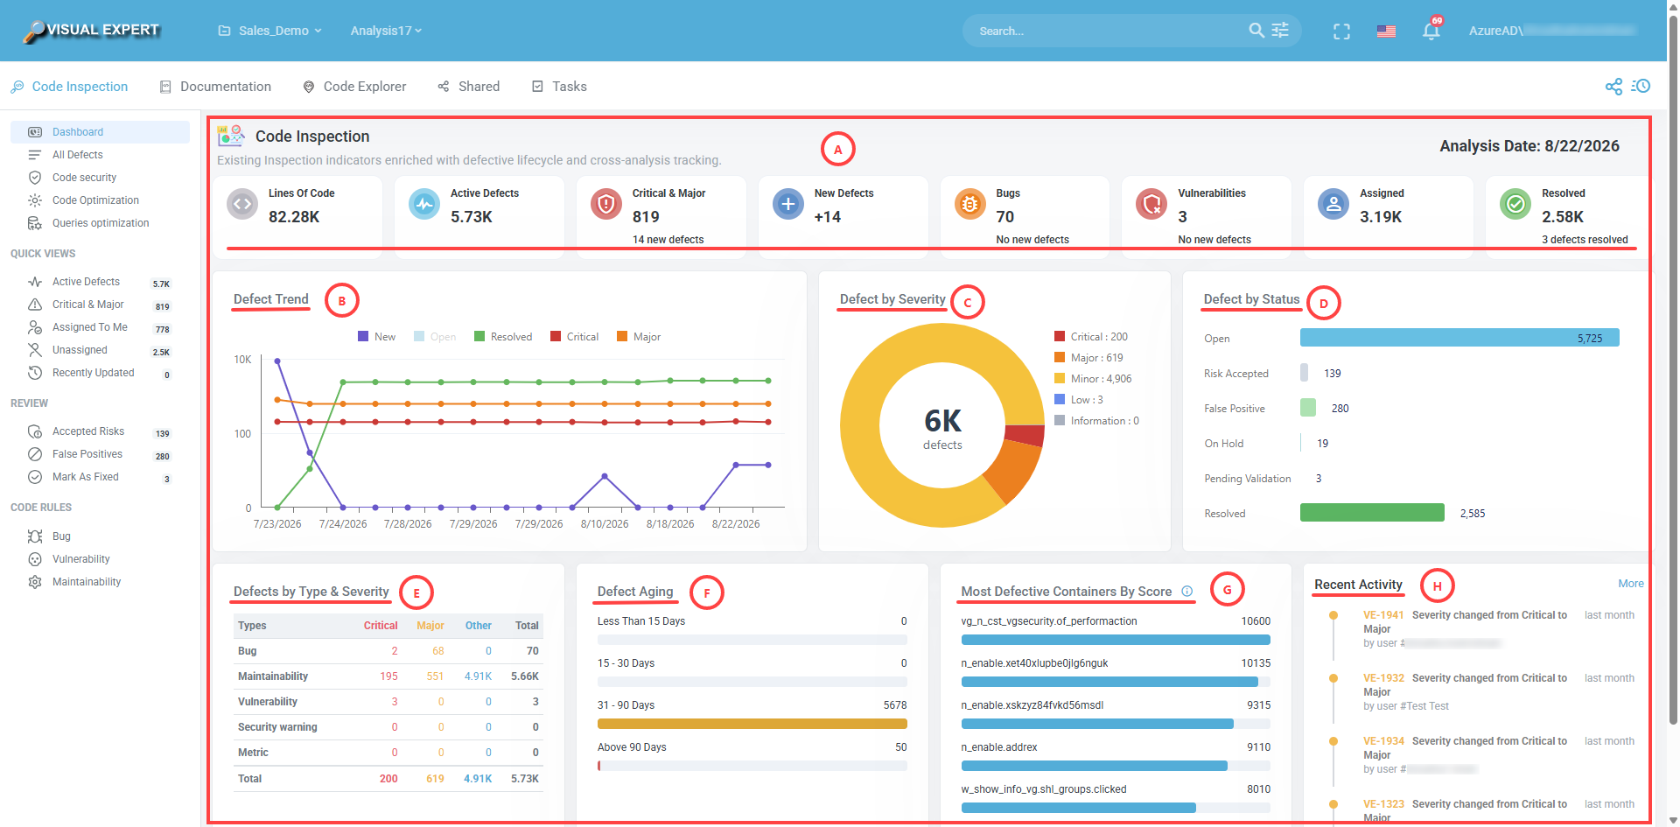1680x827 pixels.
Task: Click the 31 - 90 Days aging bar
Action: tap(752, 724)
